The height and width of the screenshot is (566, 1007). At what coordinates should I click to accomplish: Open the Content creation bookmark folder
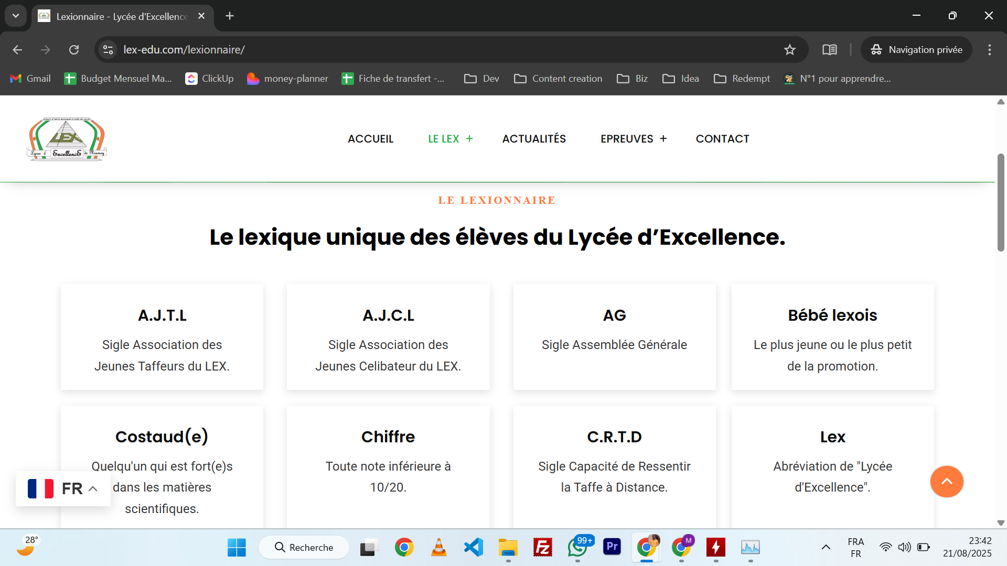tap(558, 79)
